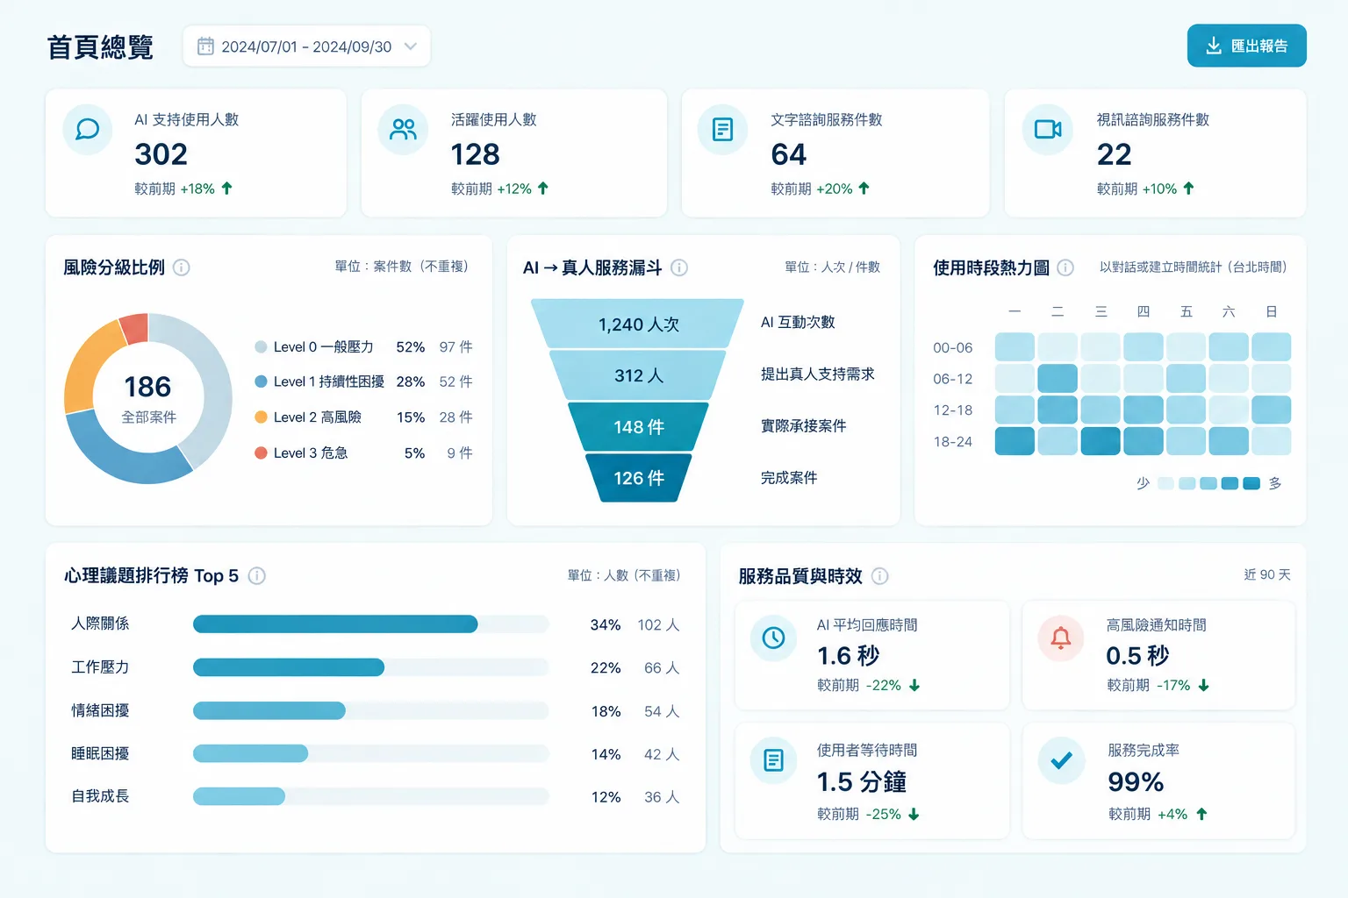Image resolution: width=1348 pixels, height=898 pixels.
Task: Click the clock icon for AI 平均回應時間
Action: pyautogui.click(x=773, y=638)
